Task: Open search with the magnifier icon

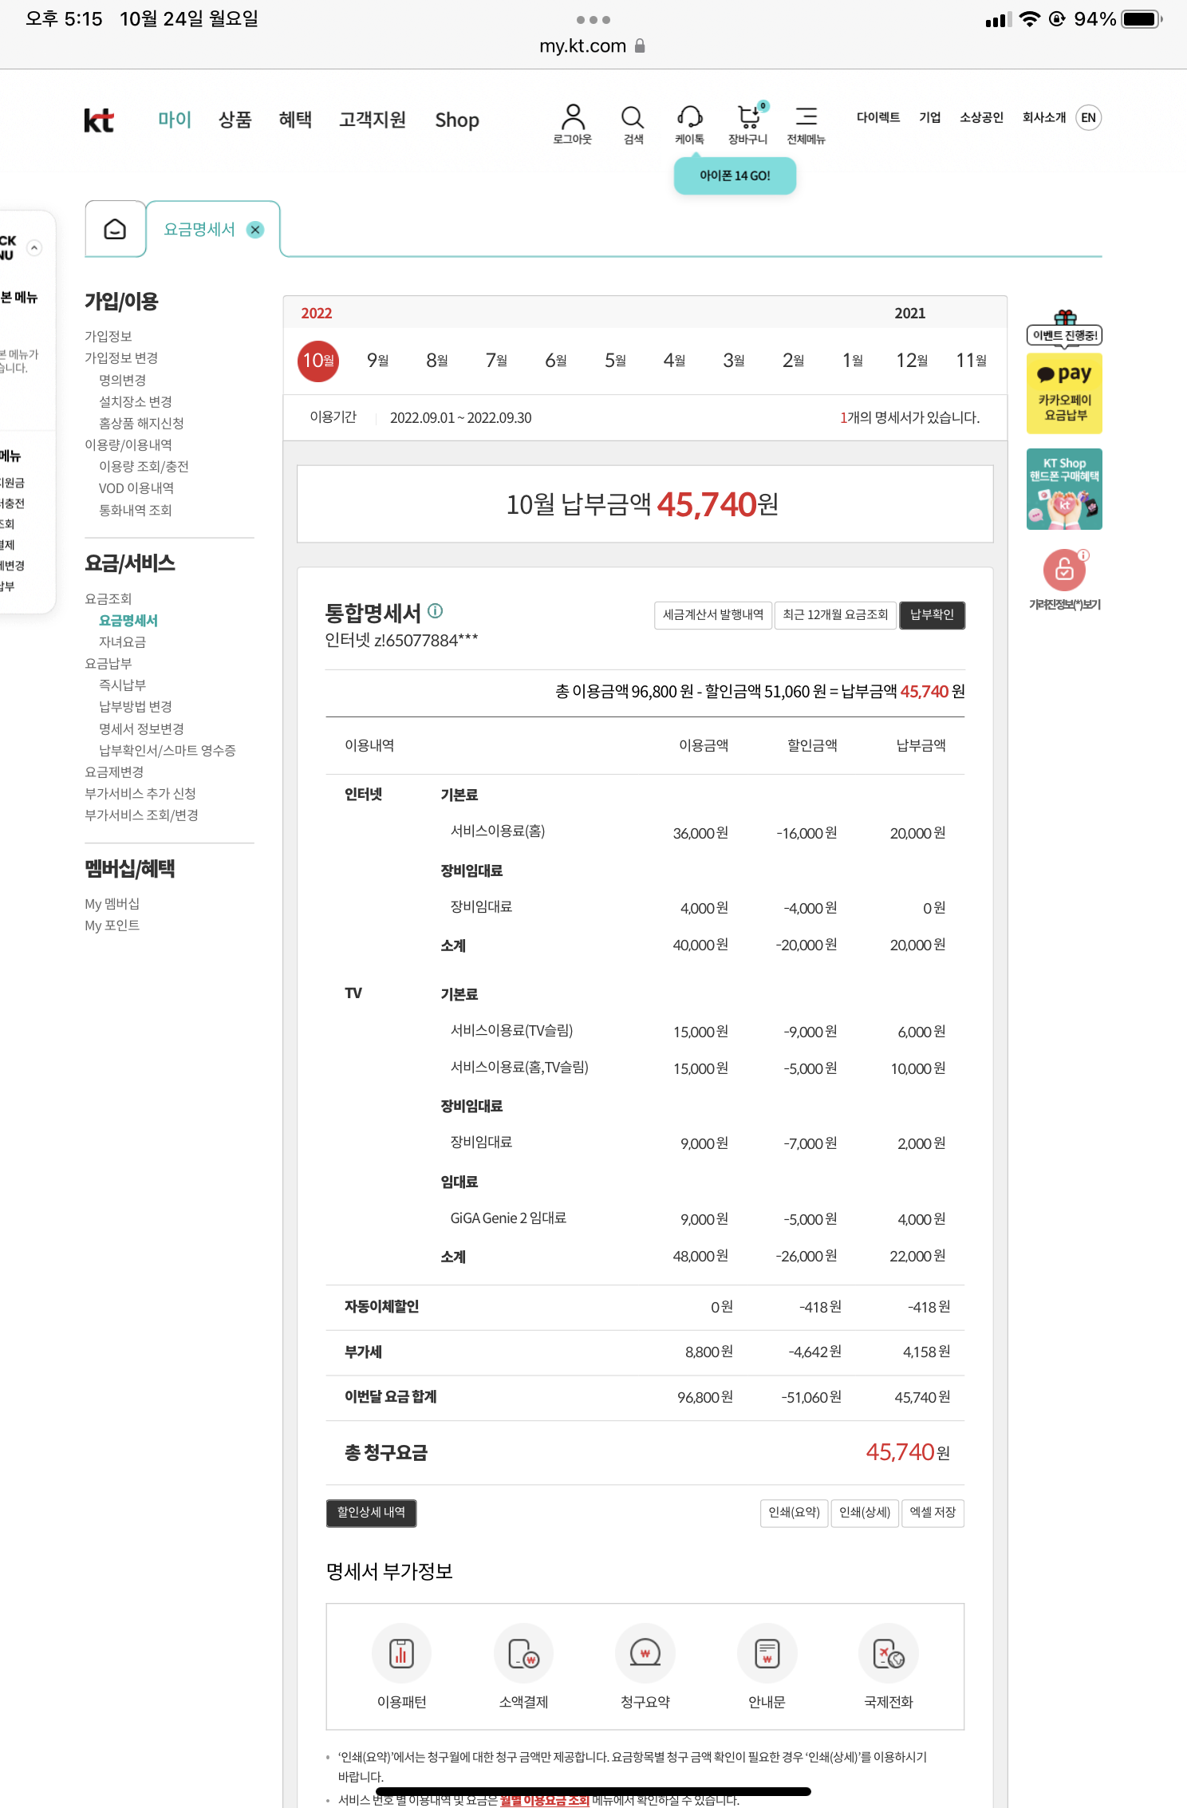Action: pos(633,118)
